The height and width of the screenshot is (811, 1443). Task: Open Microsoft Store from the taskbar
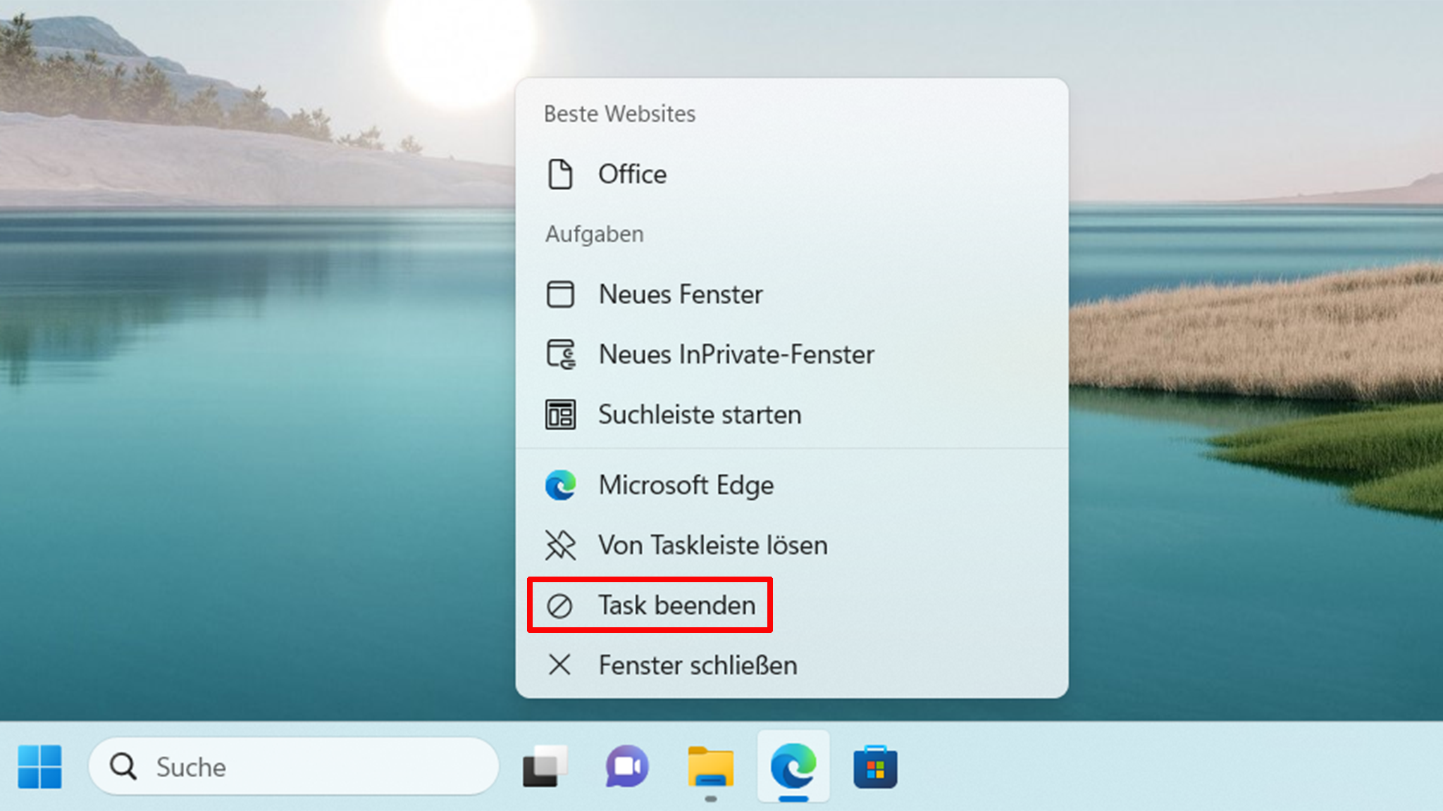(x=876, y=767)
